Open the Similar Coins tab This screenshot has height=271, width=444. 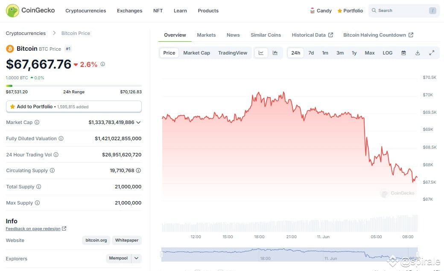[266, 35]
